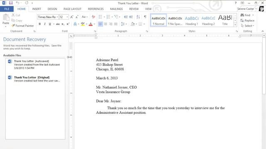Cut the selected text
Screen dimensions: 266x149
coord(16,15)
